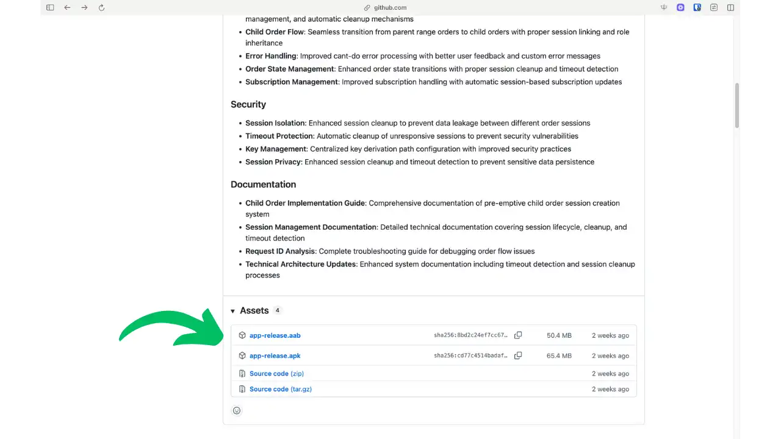Viewport: 781px width, 439px height.
Task: Add a reaction using the smiley face icon
Action: (x=237, y=410)
